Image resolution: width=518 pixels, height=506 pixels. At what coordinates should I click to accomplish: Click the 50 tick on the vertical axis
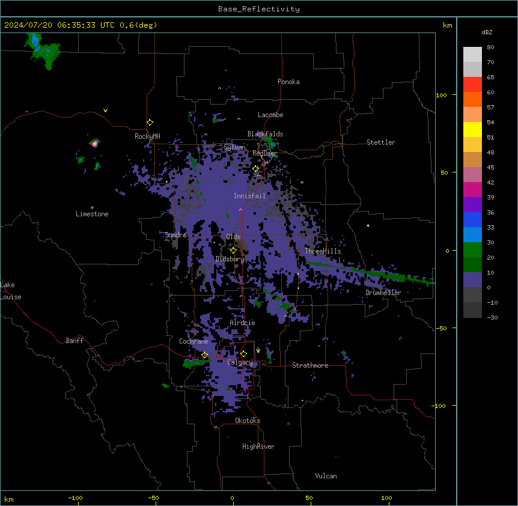[444, 172]
